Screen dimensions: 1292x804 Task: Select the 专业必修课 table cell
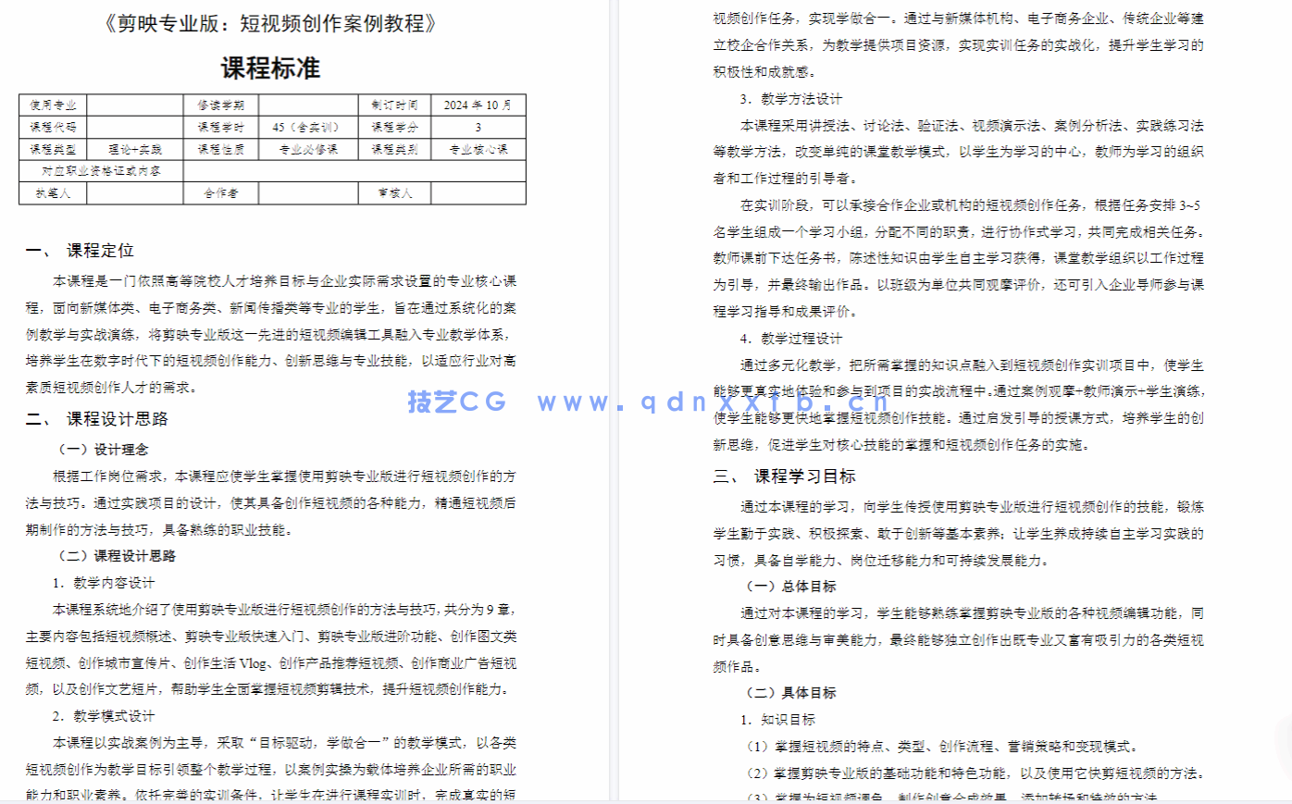tap(308, 149)
